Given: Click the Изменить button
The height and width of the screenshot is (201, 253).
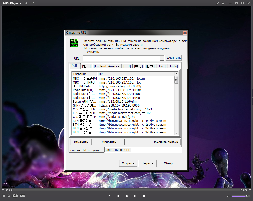Looking at the screenshot, I should point(81,142).
